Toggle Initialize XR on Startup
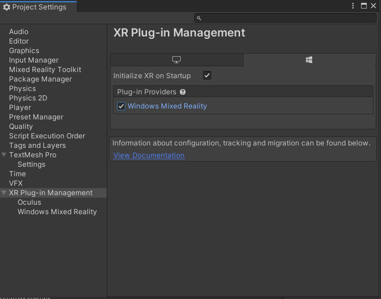Screen dimensions: 381x299 207,75
